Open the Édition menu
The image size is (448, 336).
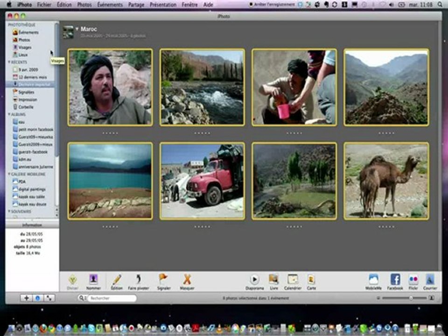pyautogui.click(x=64, y=5)
